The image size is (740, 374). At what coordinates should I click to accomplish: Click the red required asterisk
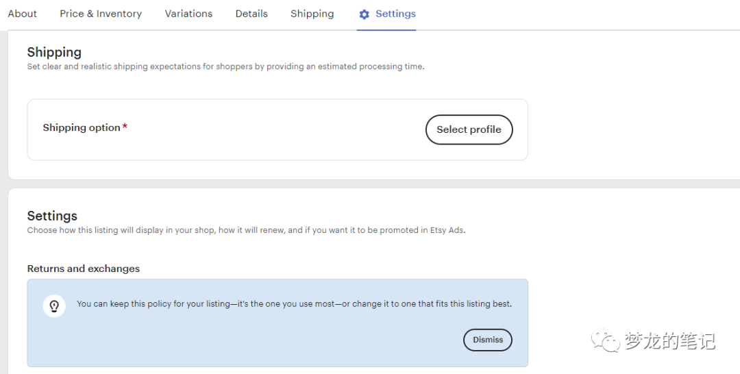tap(125, 127)
